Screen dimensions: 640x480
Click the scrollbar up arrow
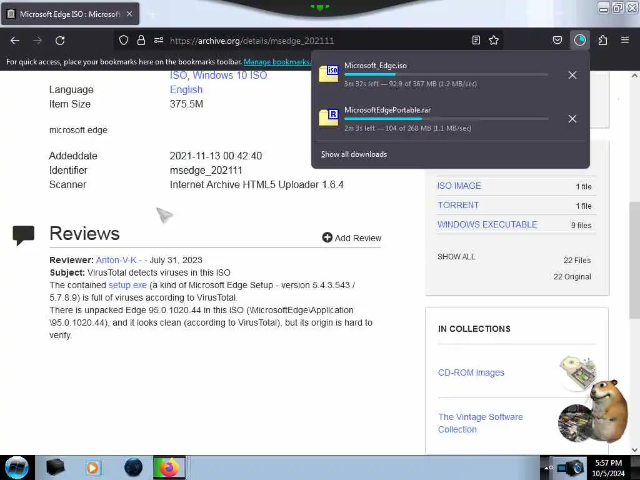(x=634, y=76)
